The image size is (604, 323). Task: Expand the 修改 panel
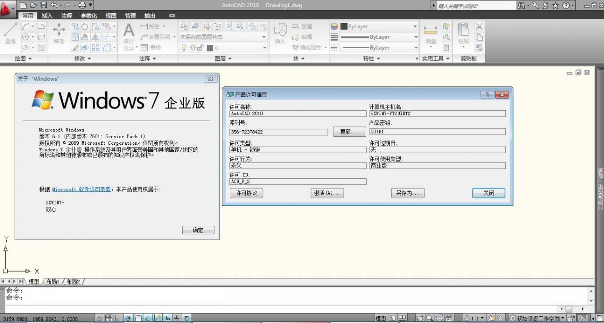pyautogui.click(x=83, y=58)
